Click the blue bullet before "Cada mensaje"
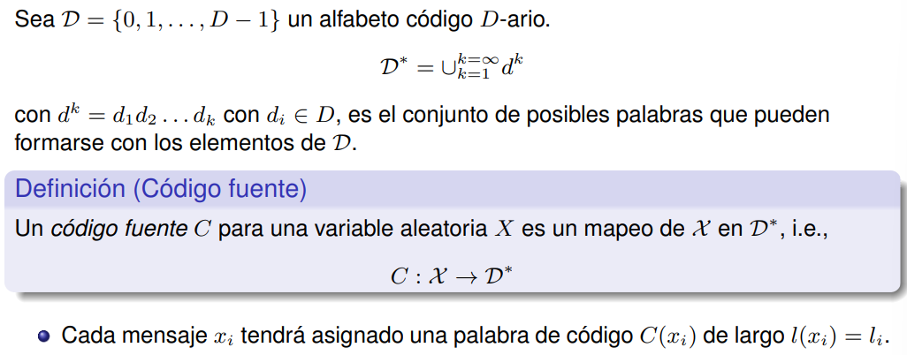 click(x=44, y=336)
